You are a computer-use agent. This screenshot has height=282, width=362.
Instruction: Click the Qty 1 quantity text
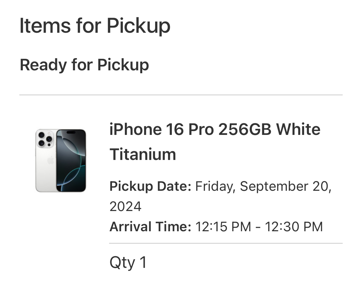click(128, 263)
